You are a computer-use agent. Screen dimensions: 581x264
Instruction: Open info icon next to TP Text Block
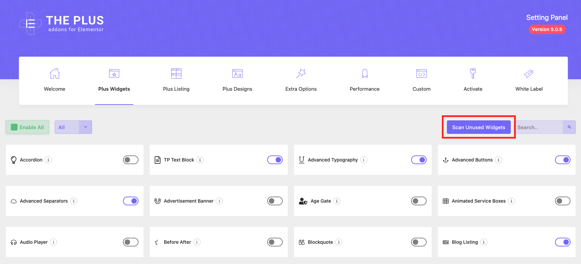pos(200,160)
